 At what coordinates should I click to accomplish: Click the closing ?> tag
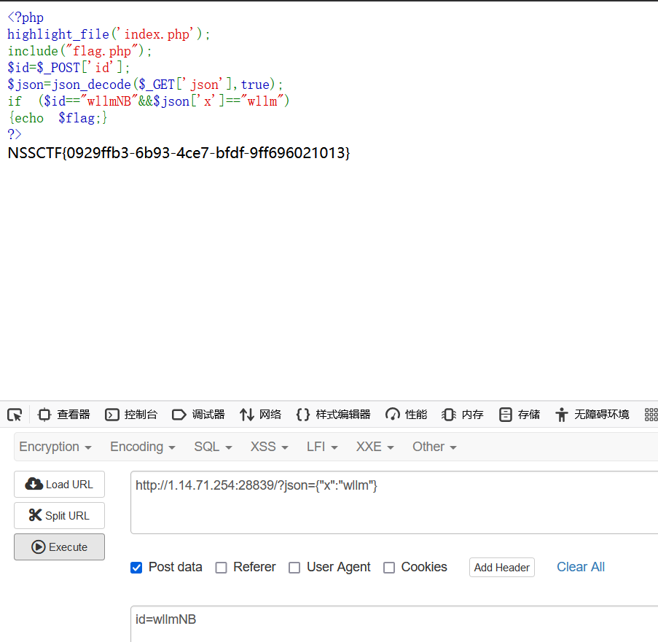tap(15, 134)
